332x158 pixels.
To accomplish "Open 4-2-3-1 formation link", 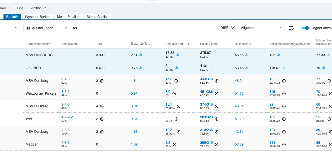I will click(x=67, y=130).
